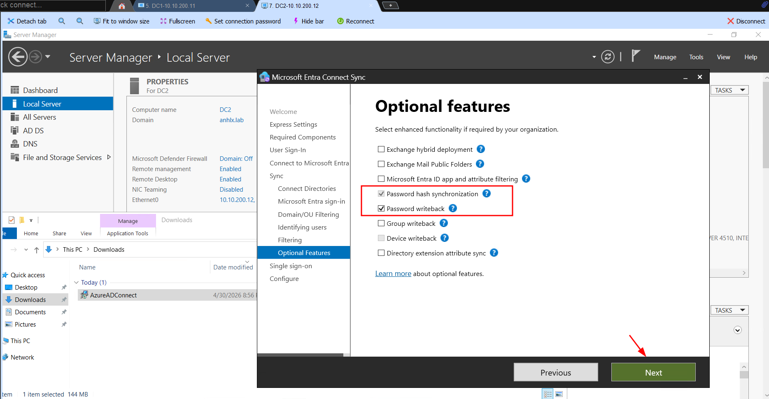Viewport: 769px width, 399px height.
Task: Click the zoom in magnifier icon
Action: point(62,21)
